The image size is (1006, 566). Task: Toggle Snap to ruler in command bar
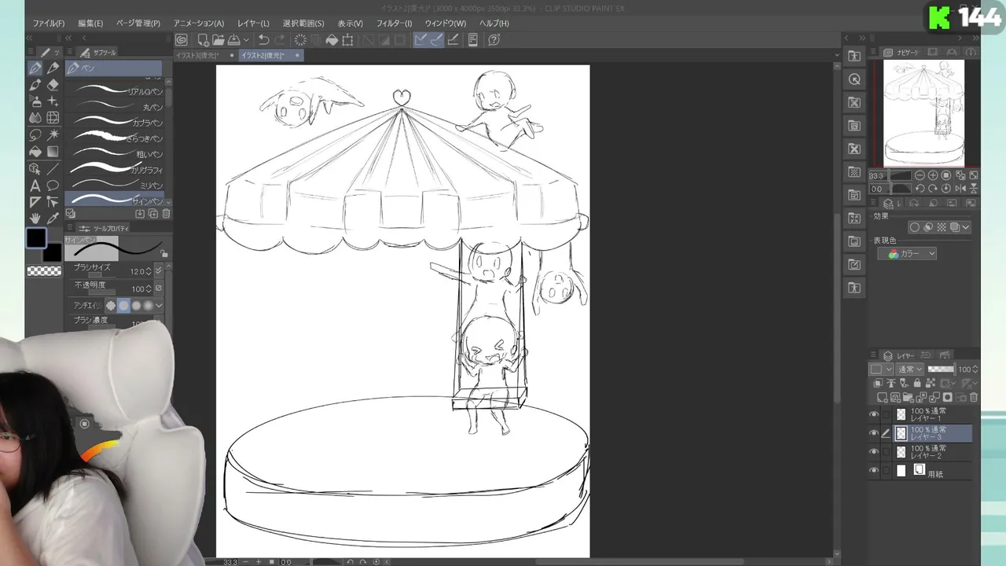pyautogui.click(x=420, y=40)
